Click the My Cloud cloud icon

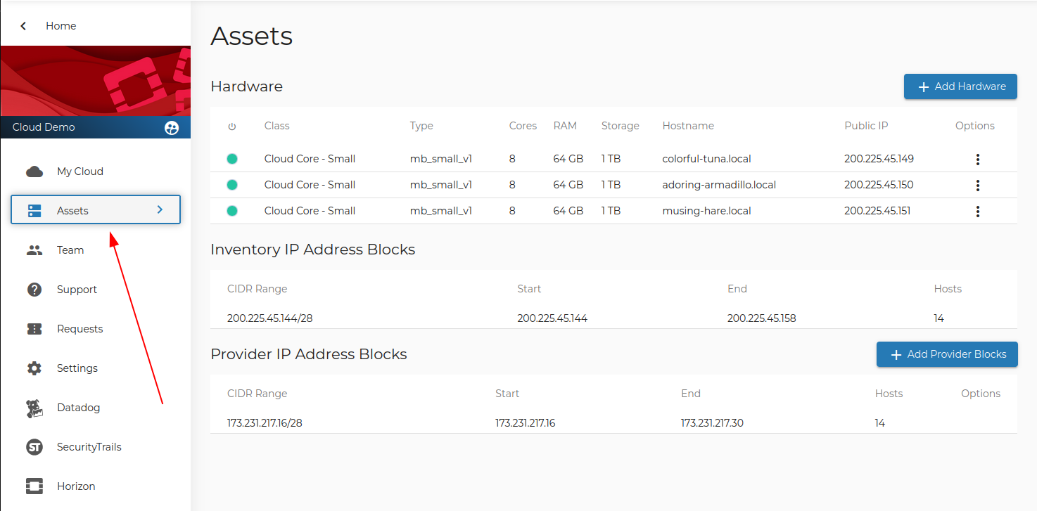pyautogui.click(x=34, y=172)
